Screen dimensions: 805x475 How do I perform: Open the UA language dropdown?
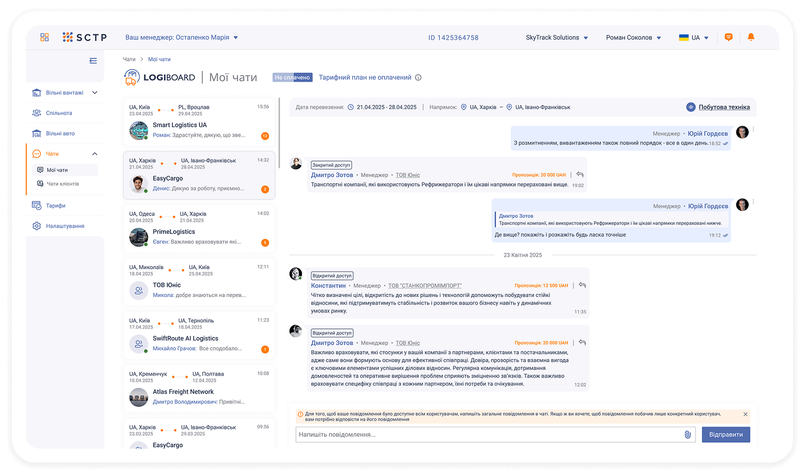click(694, 38)
